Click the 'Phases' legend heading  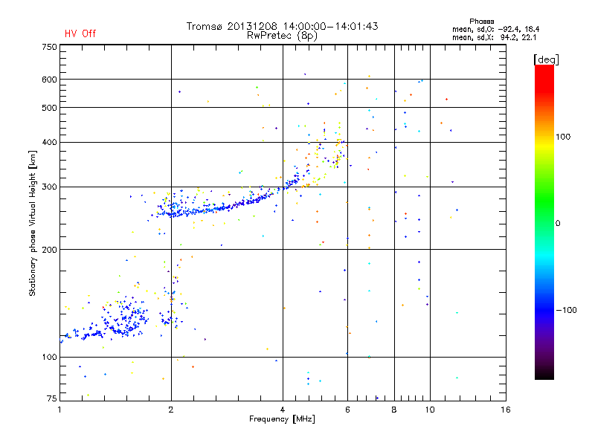tap(481, 22)
